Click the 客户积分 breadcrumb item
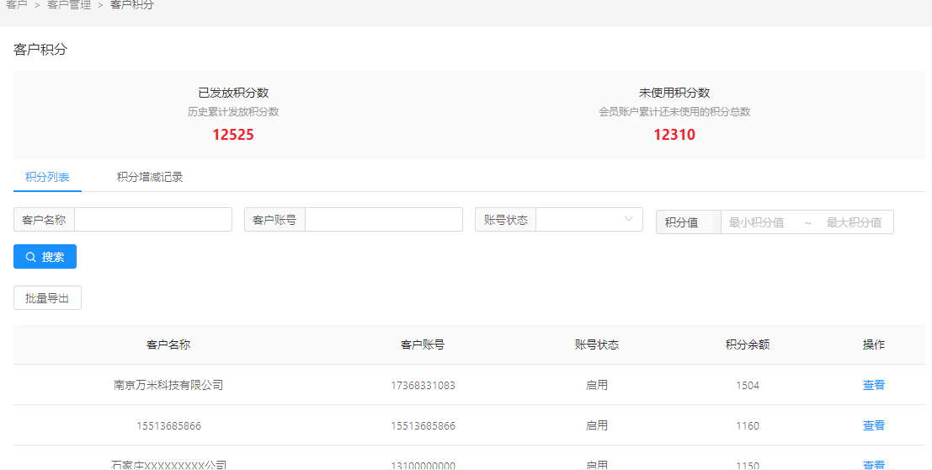Viewport: 932px width, 470px height. coord(132,5)
